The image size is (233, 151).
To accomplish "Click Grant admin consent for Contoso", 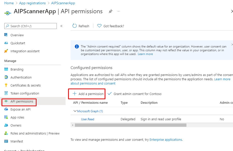I will [x=135, y=94].
